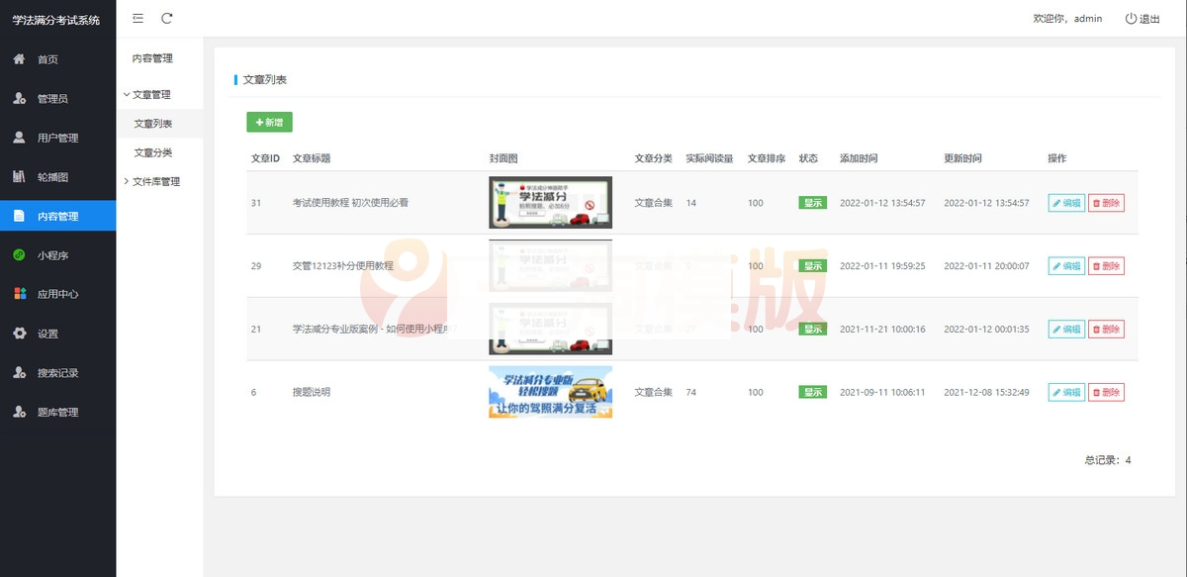Toggle 显示 status for article ID 31
This screenshot has width=1187, height=577.
click(x=811, y=203)
